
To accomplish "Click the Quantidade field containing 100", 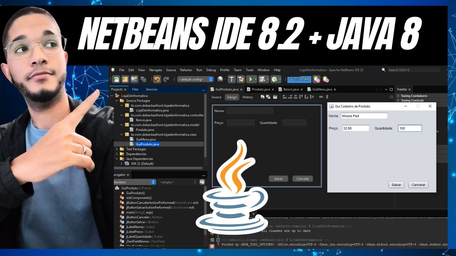I will pyautogui.click(x=410, y=128).
